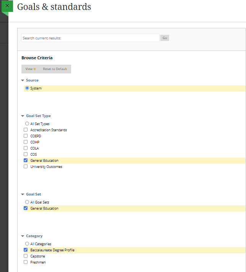Click the Go search button
The width and height of the screenshot is (246, 272).
[x=165, y=38]
